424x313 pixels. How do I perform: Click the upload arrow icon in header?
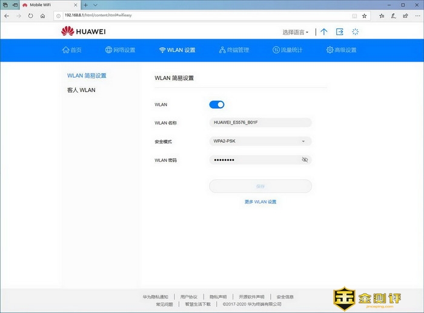324,31
